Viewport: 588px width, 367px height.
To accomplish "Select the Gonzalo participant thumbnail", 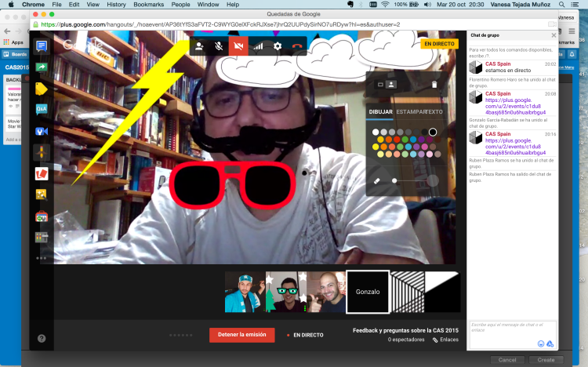I will click(368, 292).
